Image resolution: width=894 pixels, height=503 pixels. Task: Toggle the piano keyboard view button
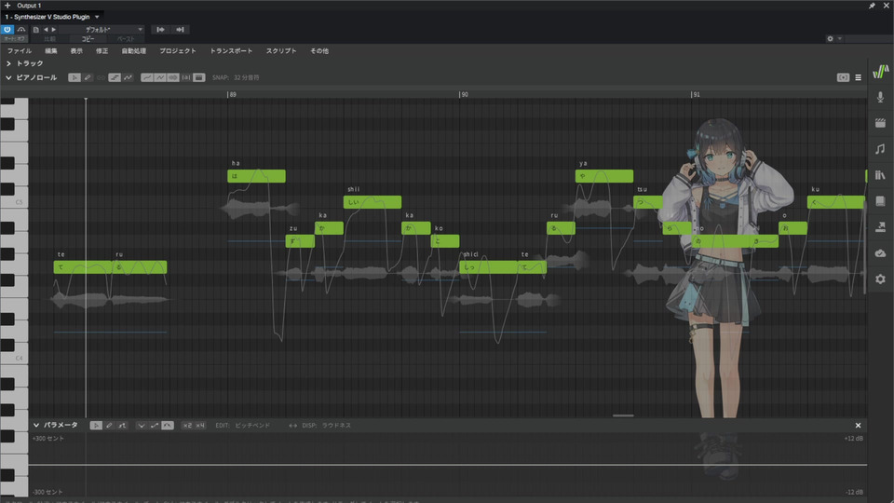click(x=199, y=77)
